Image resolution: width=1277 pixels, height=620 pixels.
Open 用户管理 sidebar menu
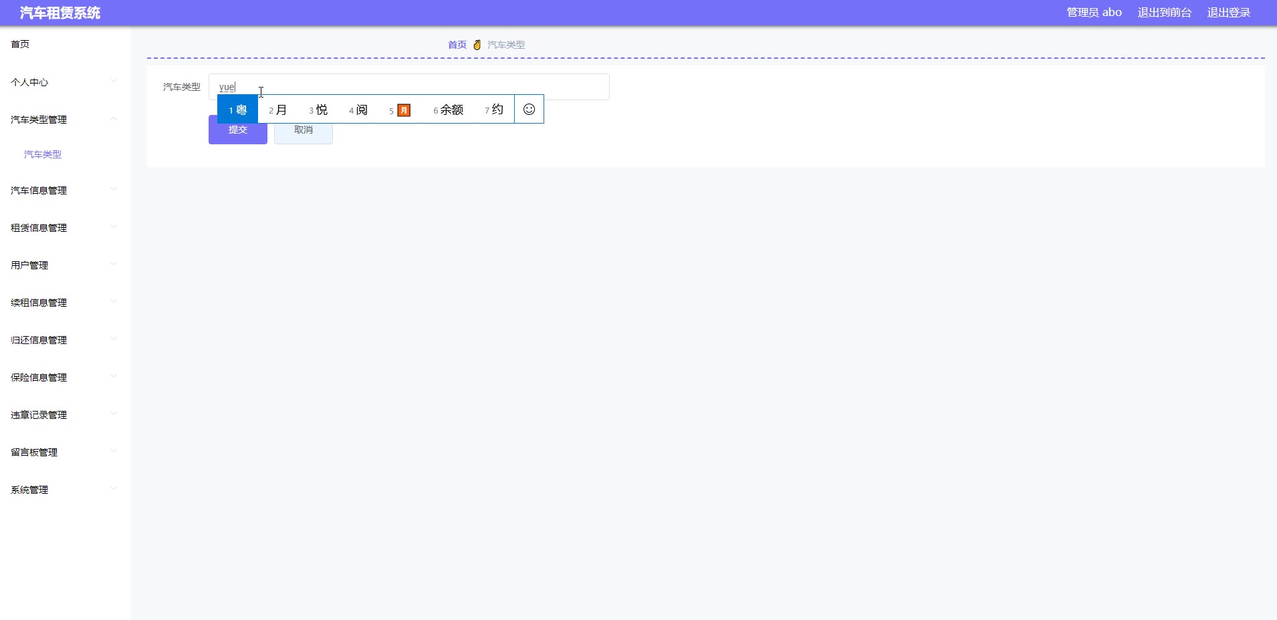[66, 265]
